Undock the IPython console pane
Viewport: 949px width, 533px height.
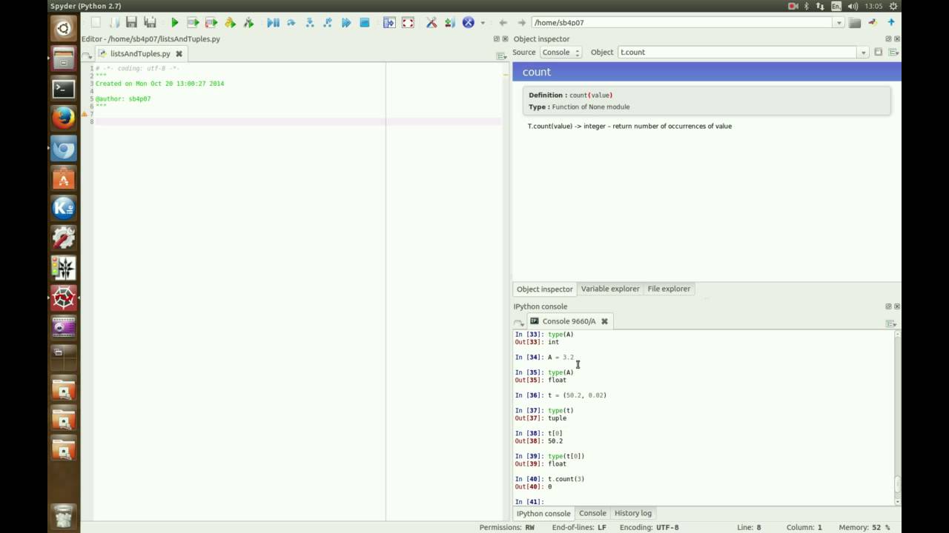[x=888, y=306]
